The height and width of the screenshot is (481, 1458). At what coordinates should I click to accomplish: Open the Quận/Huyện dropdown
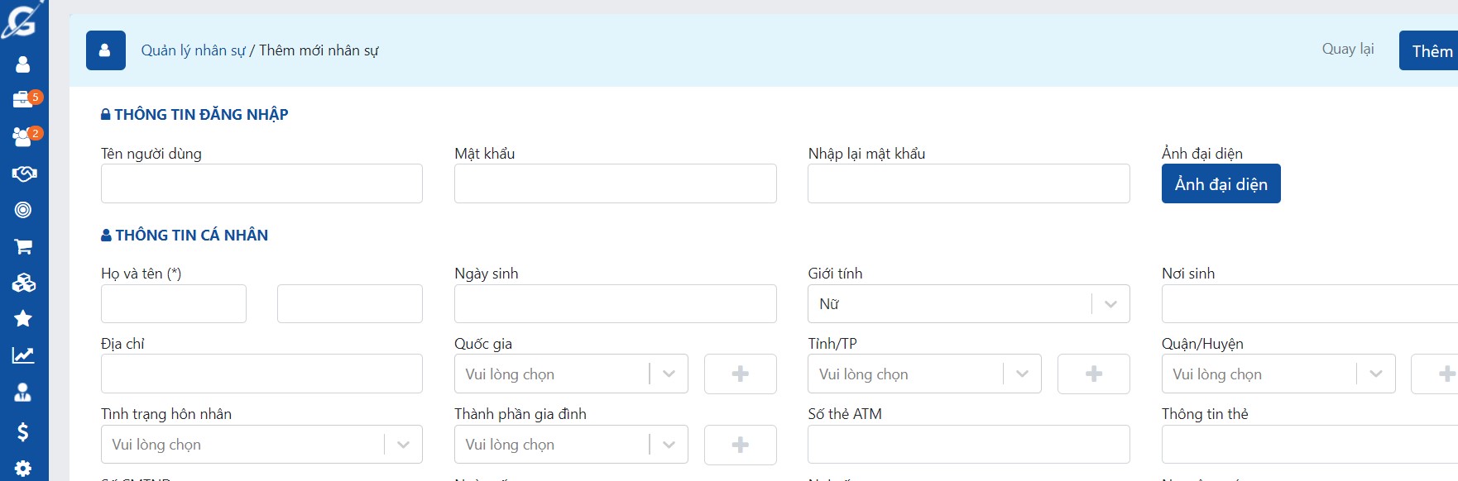(x=1278, y=374)
